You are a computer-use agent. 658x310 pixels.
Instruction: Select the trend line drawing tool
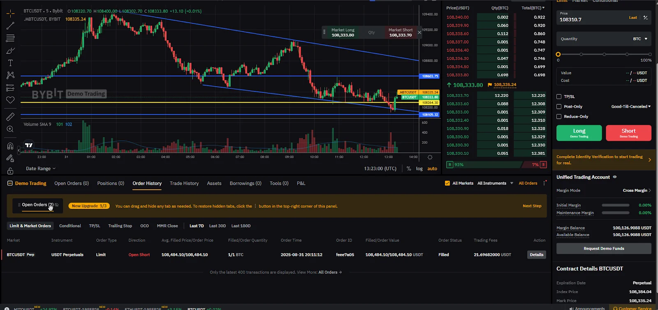[x=10, y=26]
